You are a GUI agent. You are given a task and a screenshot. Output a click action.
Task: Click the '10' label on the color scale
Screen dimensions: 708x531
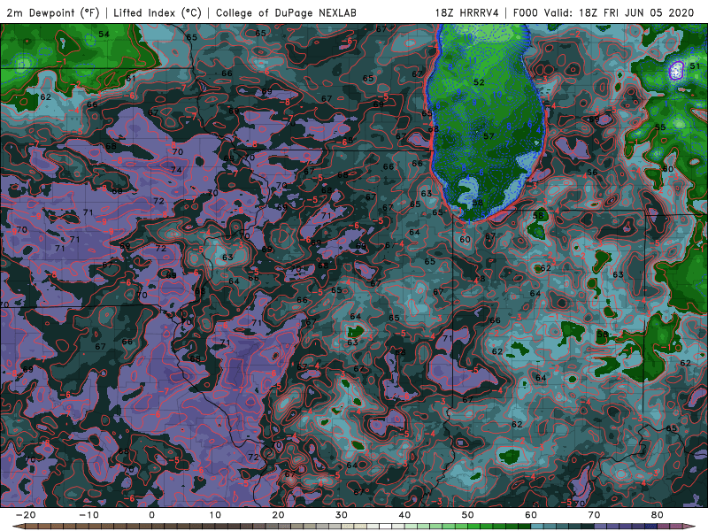coord(215,515)
